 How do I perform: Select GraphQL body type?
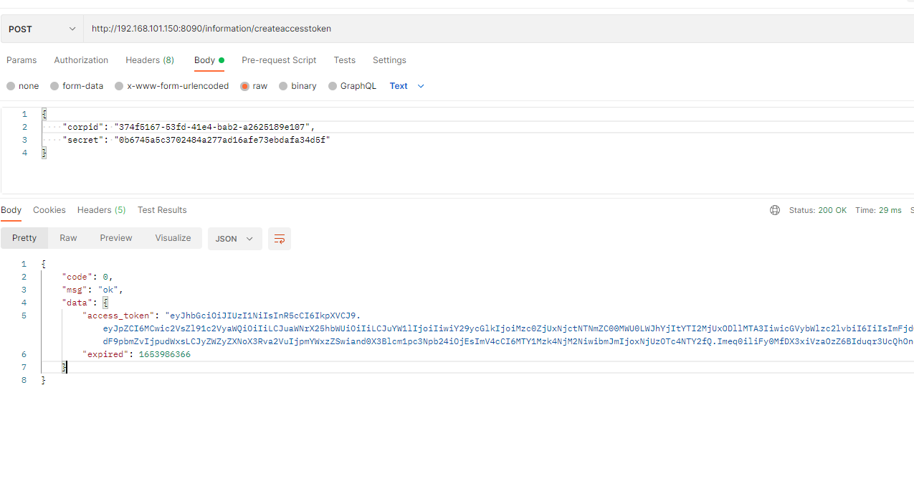[352, 86]
